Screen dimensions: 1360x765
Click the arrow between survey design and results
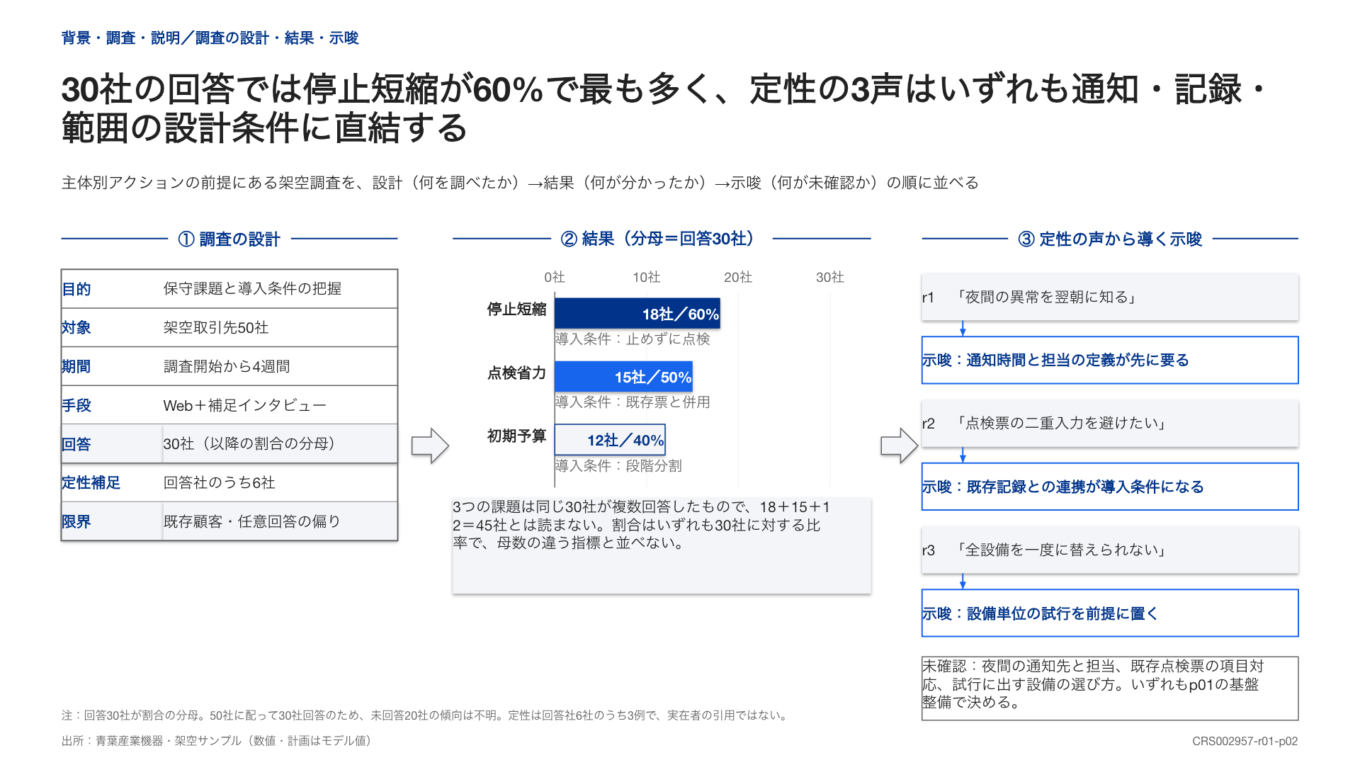click(x=430, y=446)
